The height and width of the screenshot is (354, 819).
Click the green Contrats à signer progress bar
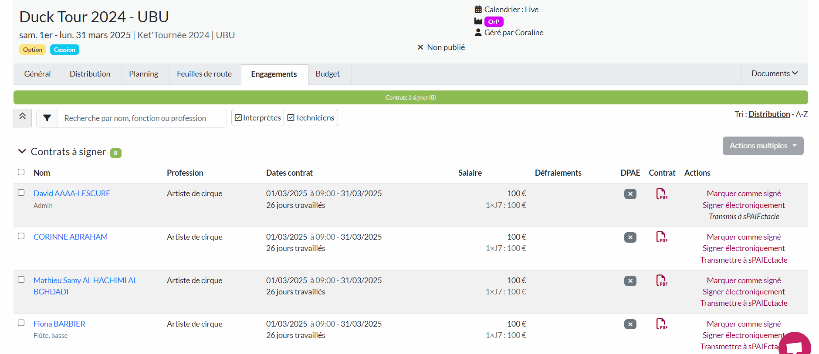click(410, 97)
